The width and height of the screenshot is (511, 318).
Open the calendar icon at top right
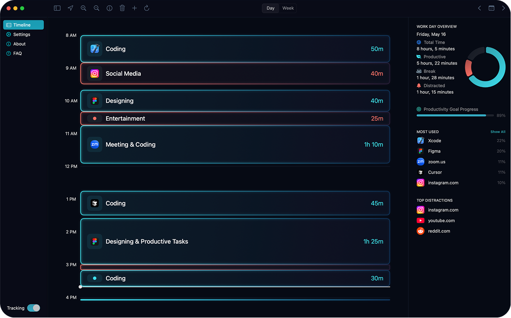(491, 8)
